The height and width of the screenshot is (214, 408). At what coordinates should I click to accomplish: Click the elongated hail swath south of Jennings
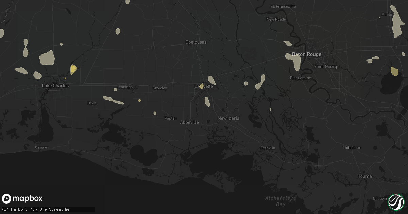click(x=114, y=100)
